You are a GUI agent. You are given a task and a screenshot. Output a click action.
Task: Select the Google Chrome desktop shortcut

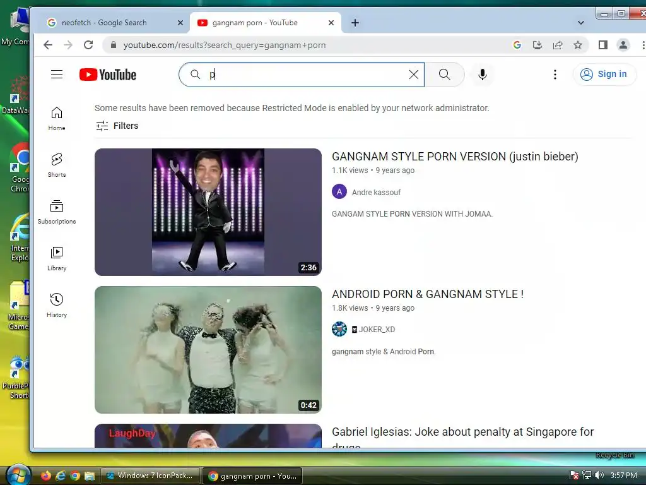20,168
